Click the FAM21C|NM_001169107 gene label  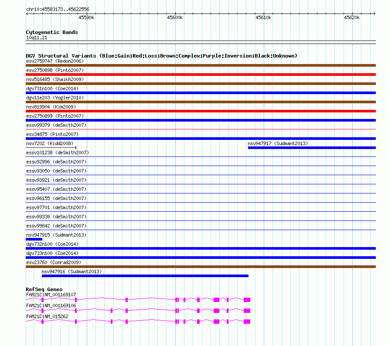point(51,295)
